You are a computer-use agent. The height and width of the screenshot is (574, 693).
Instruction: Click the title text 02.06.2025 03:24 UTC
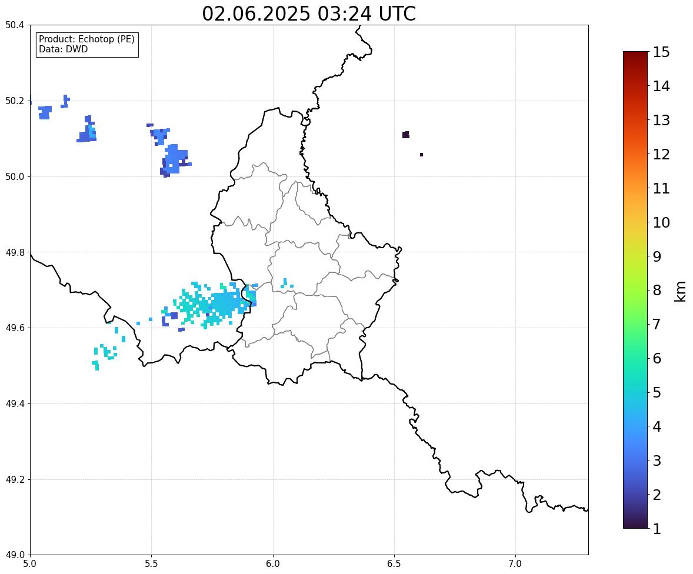coord(309,14)
